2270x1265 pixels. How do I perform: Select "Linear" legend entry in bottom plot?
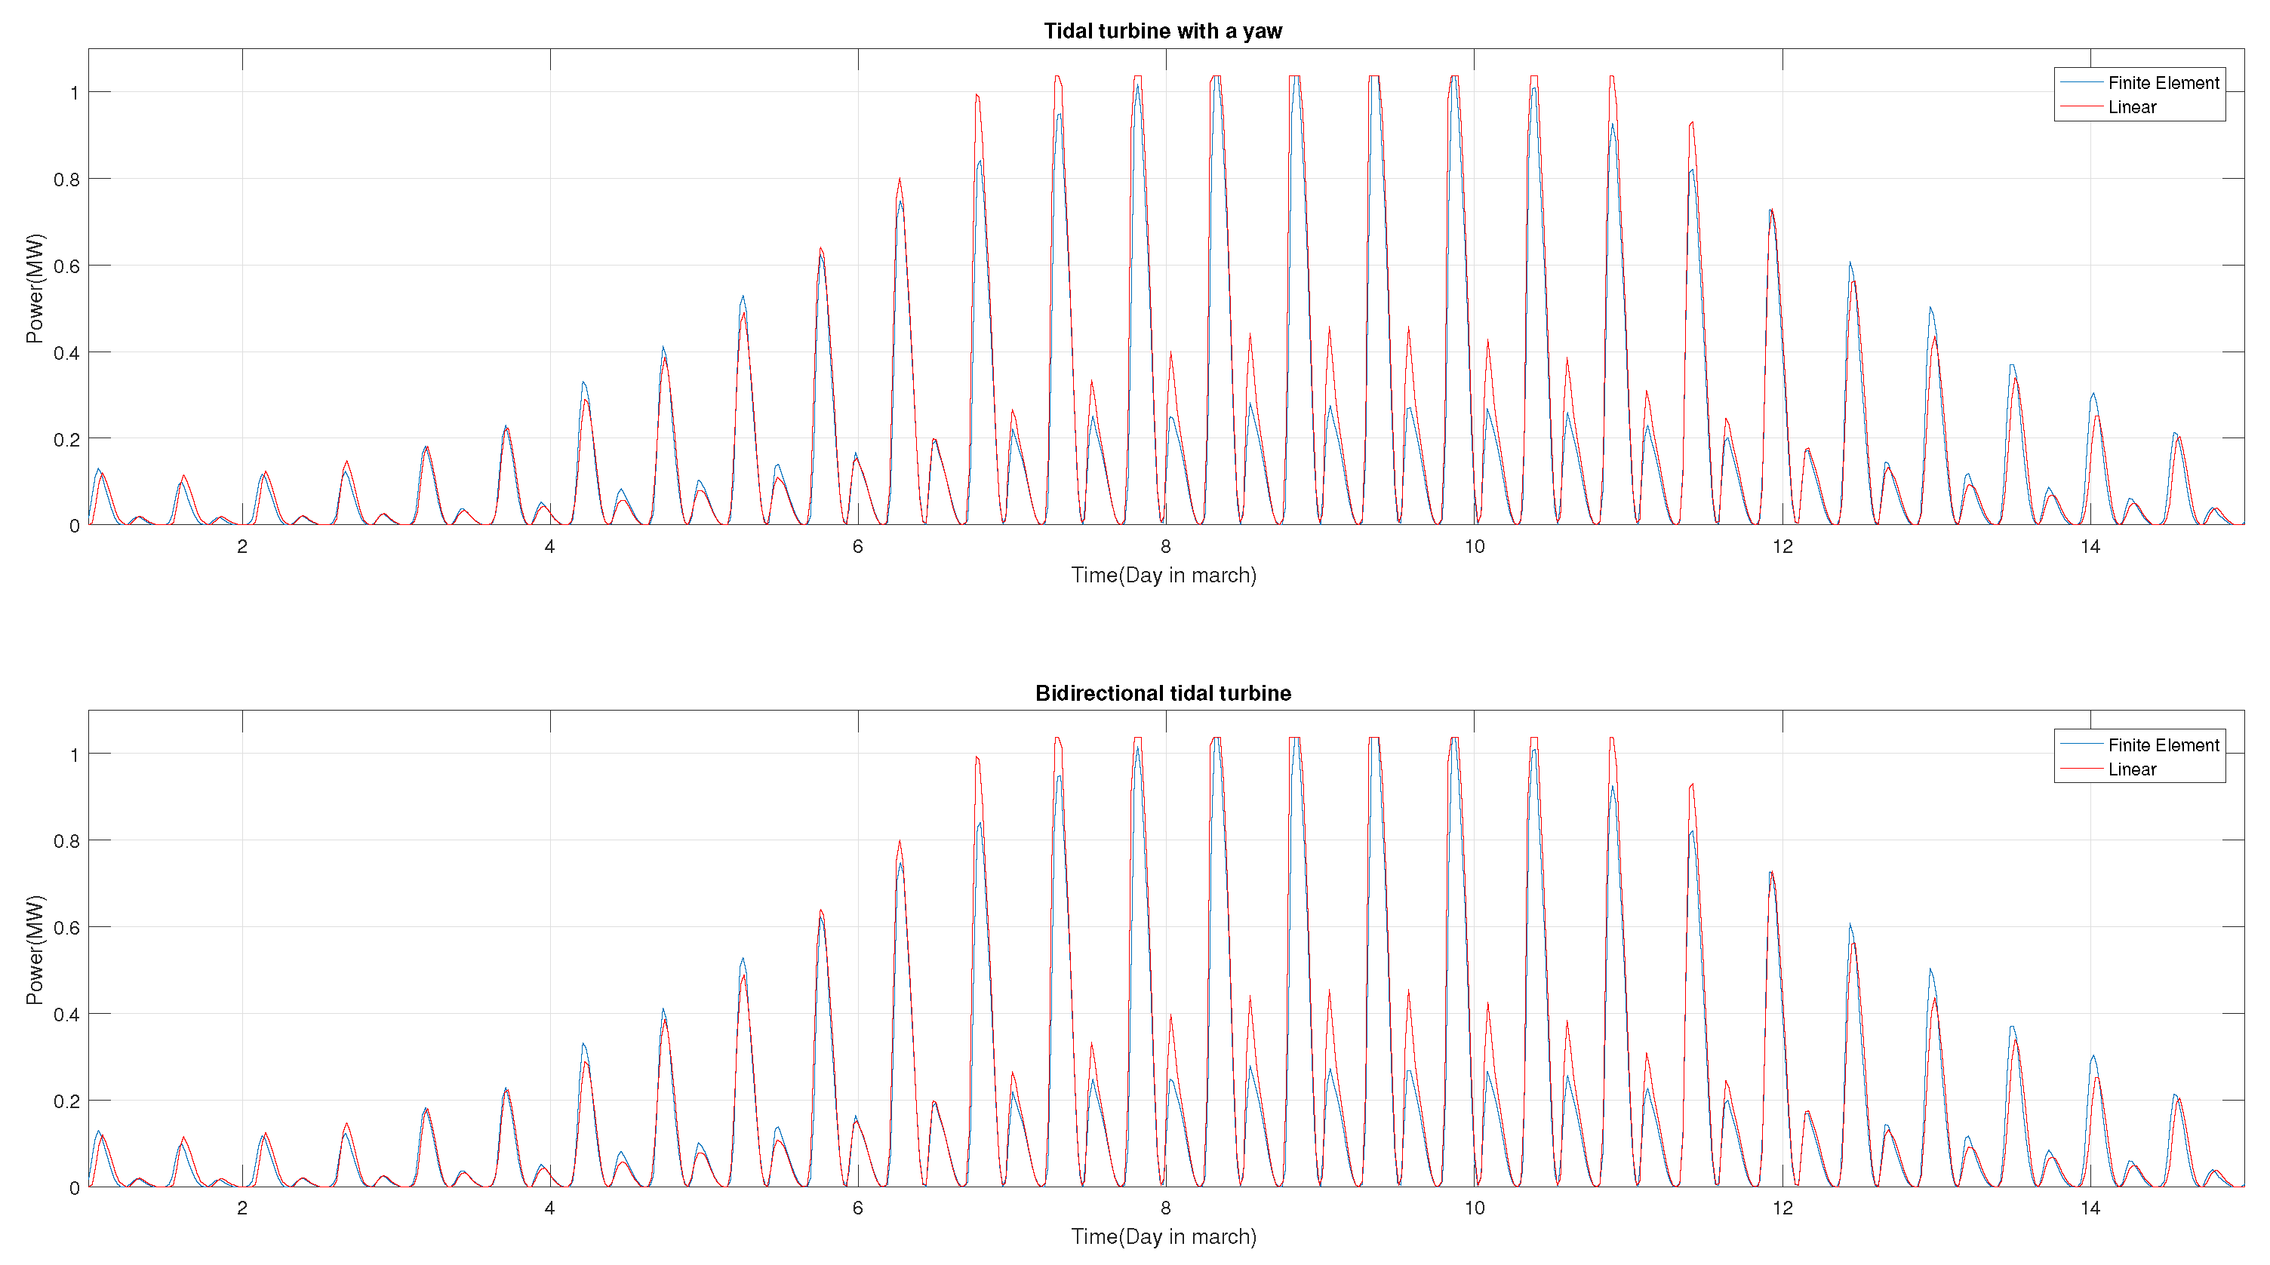click(x=2132, y=770)
